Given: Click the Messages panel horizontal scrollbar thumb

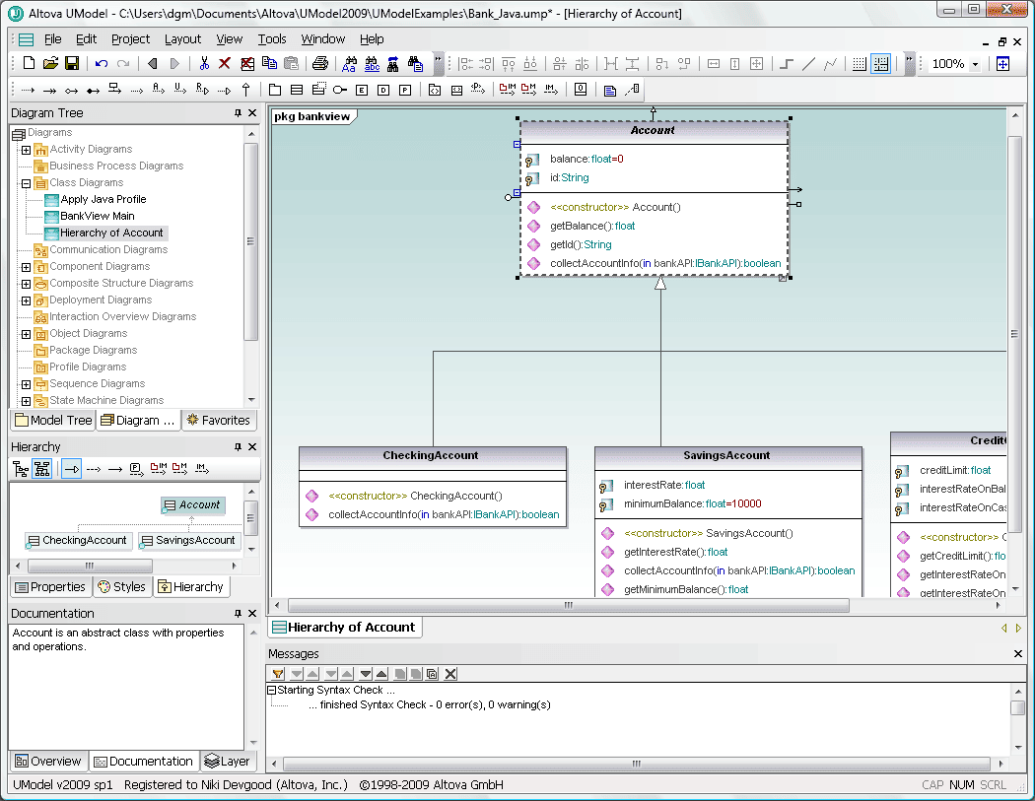Looking at the screenshot, I should (x=637, y=764).
